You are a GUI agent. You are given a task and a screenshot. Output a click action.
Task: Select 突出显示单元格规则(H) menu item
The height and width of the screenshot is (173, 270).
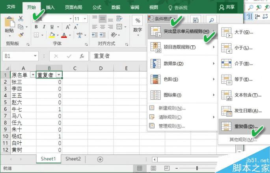183,32
